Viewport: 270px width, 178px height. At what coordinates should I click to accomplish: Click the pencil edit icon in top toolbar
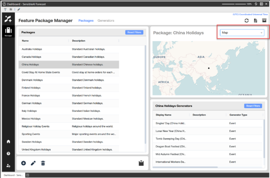point(18,10)
